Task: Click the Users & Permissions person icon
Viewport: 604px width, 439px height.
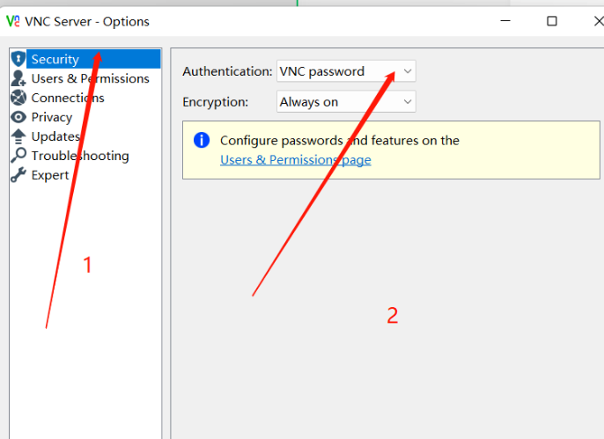Action: tap(18, 78)
